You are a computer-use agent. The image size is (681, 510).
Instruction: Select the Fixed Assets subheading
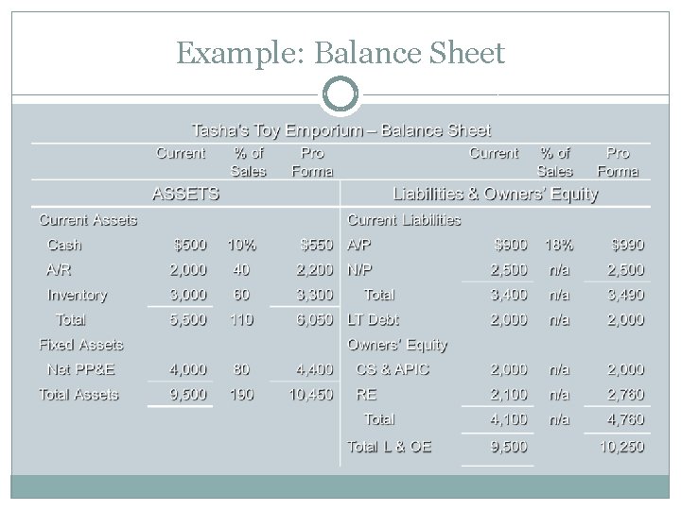pyautogui.click(x=80, y=345)
